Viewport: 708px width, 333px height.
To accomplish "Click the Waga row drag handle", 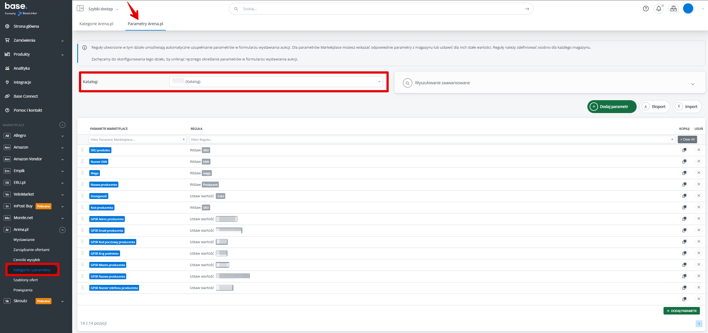I will click(82, 173).
